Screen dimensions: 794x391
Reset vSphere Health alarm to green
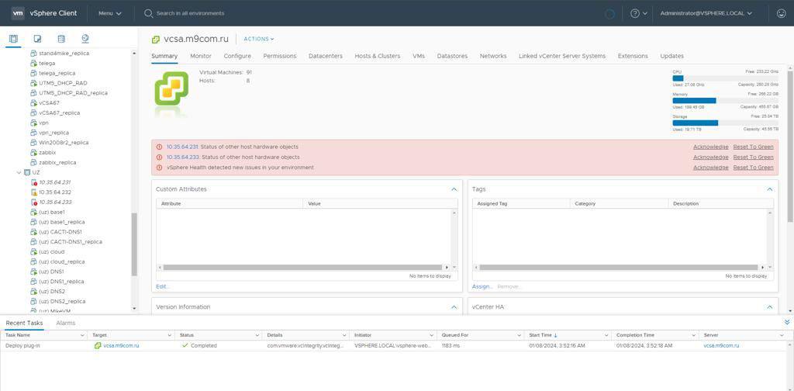click(753, 168)
